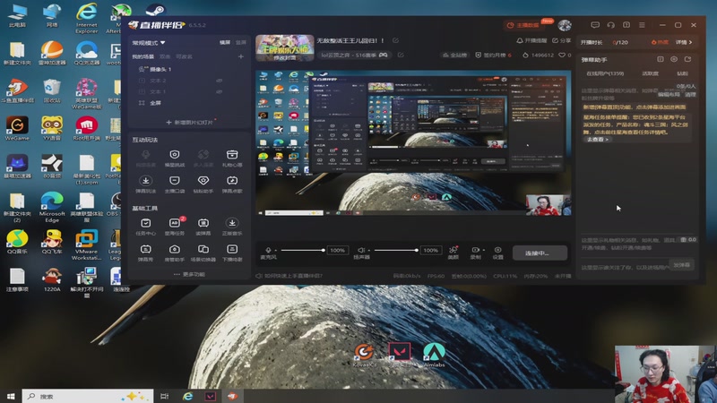Click the microphone 100% value field
Viewport: 717px width, 403px height.
[x=338, y=251]
